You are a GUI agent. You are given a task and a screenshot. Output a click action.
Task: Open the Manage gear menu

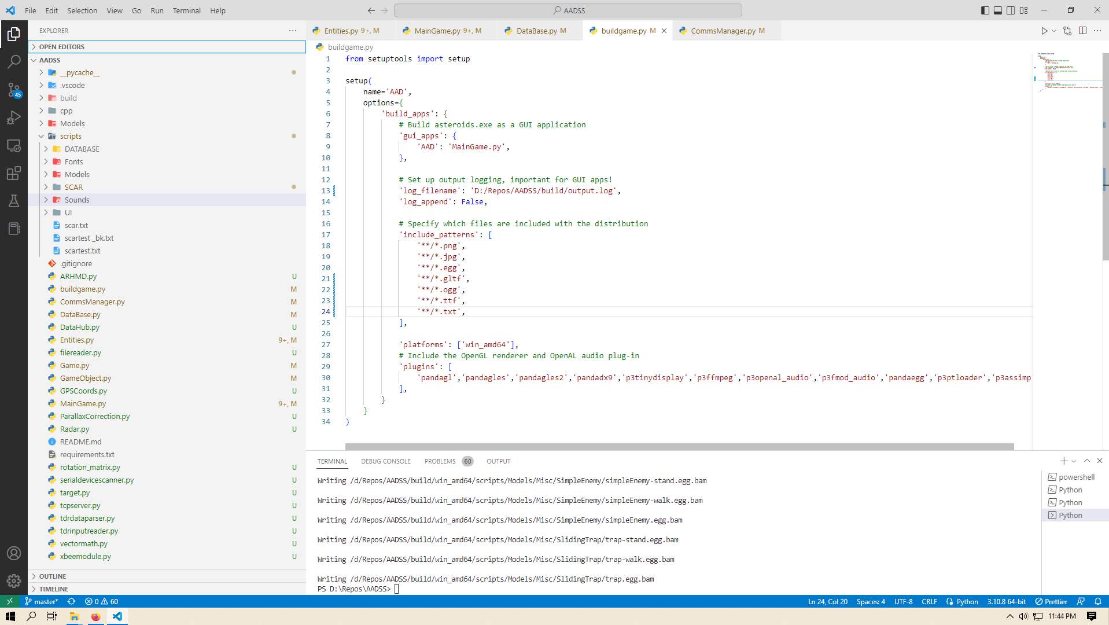click(14, 581)
